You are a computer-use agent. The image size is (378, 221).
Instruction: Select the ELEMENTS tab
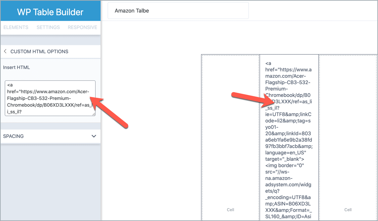[16, 27]
